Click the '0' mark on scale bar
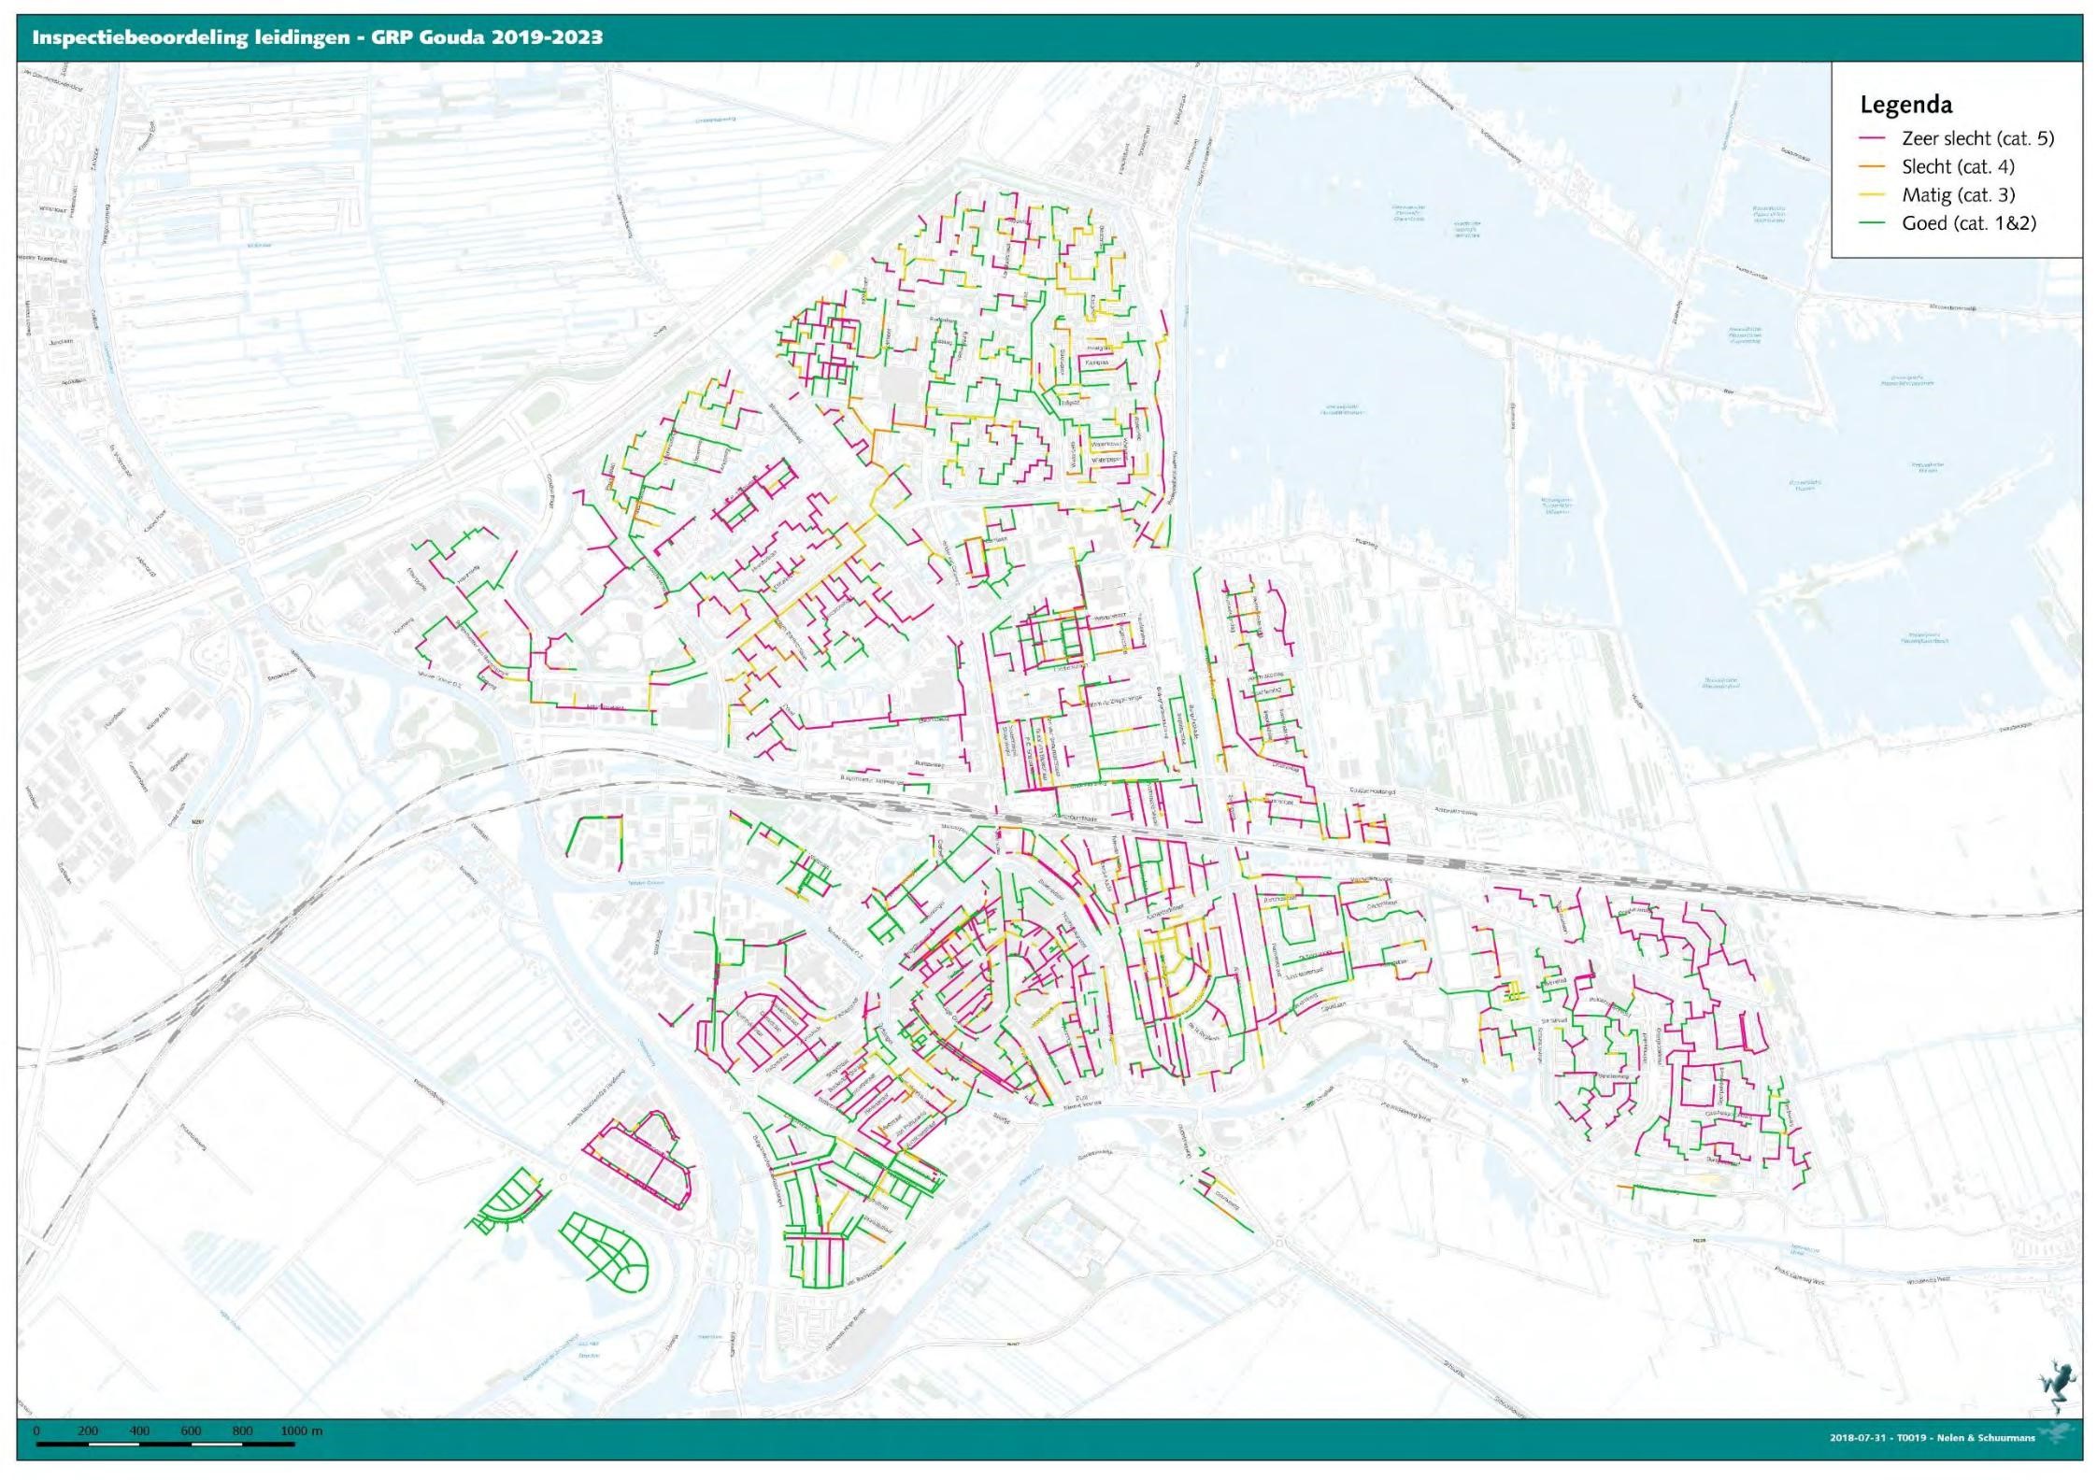This screenshot has width=2097, height=1480. [36, 1430]
